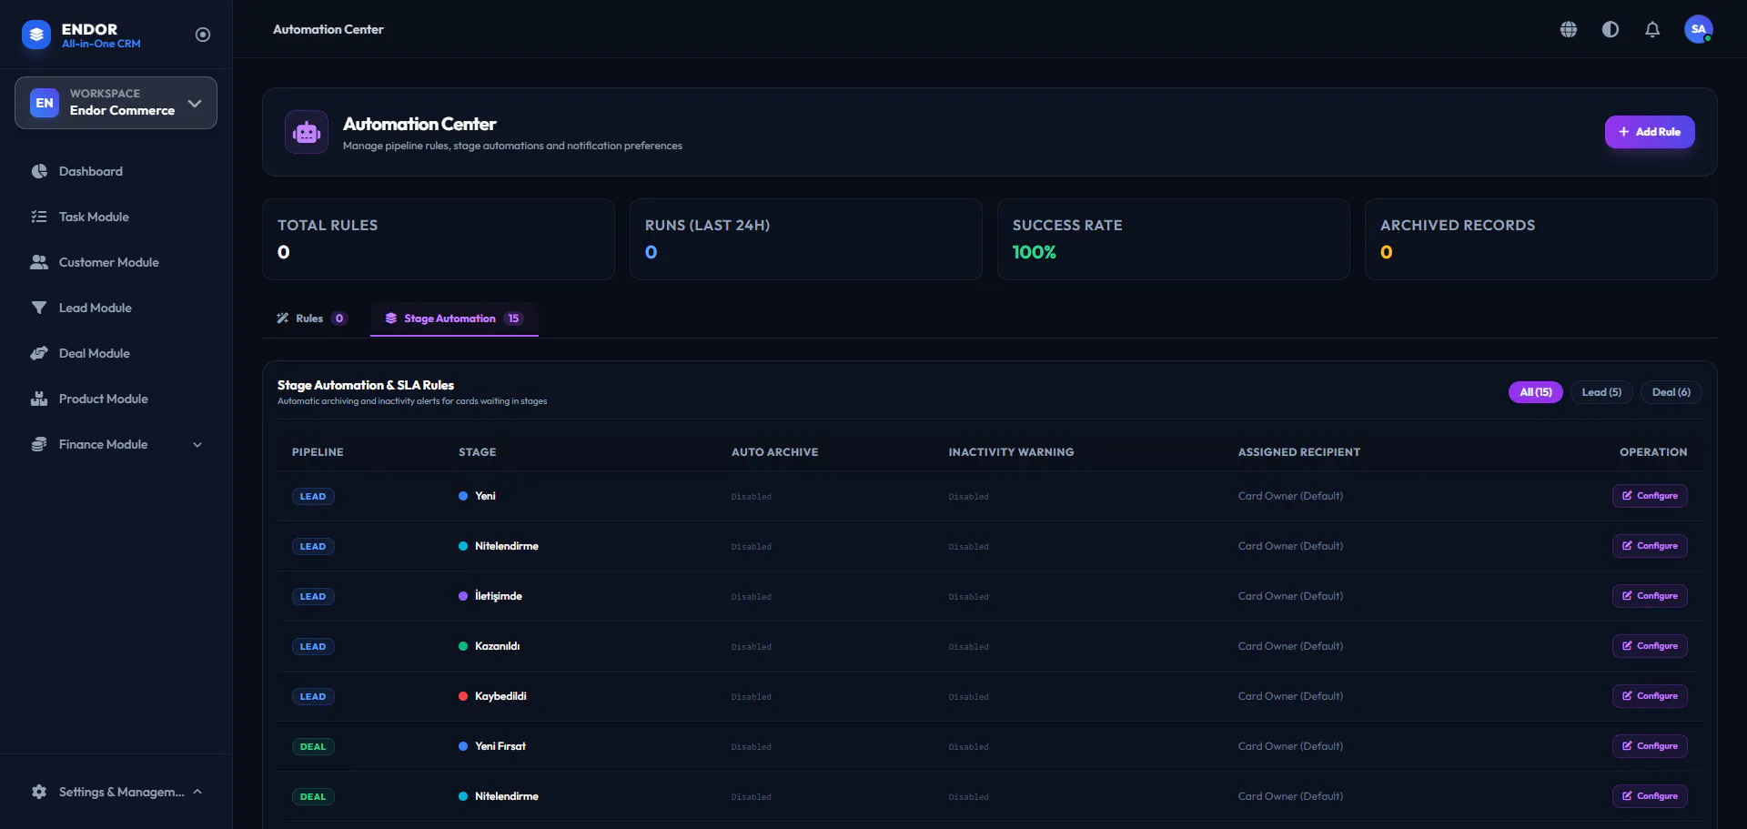Screen dimensions: 1747x829
Task: Click the İletişimde stage name
Action: coord(499,596)
